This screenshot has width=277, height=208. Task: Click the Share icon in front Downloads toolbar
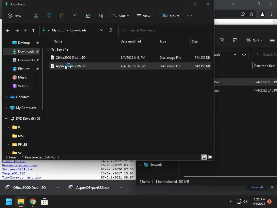[x=88, y=16]
